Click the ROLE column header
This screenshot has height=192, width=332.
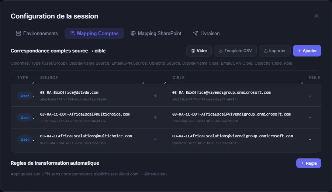point(314,78)
